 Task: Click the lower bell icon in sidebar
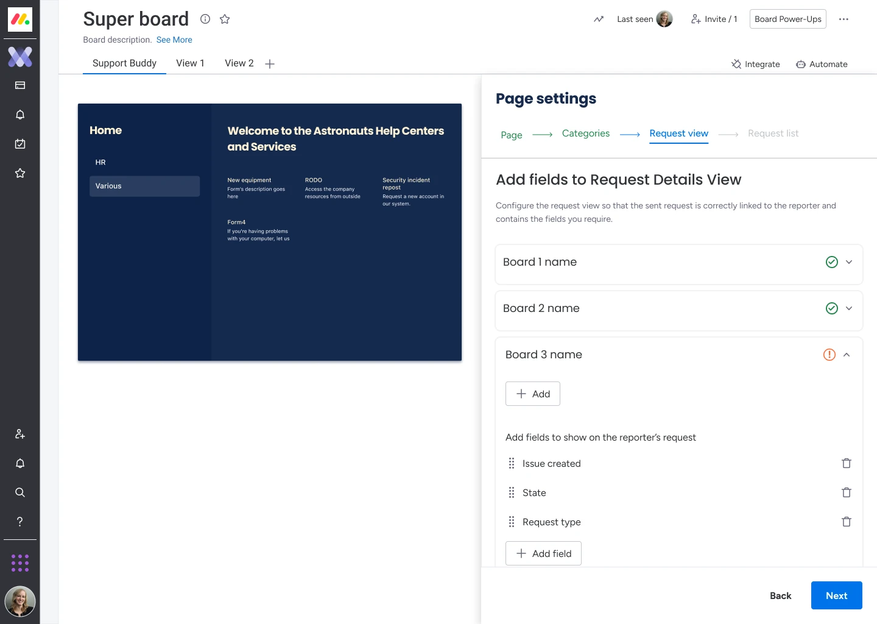pos(20,463)
